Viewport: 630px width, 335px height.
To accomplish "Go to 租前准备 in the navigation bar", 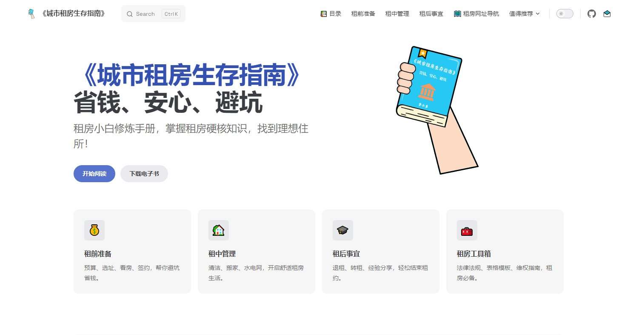I will point(363,14).
